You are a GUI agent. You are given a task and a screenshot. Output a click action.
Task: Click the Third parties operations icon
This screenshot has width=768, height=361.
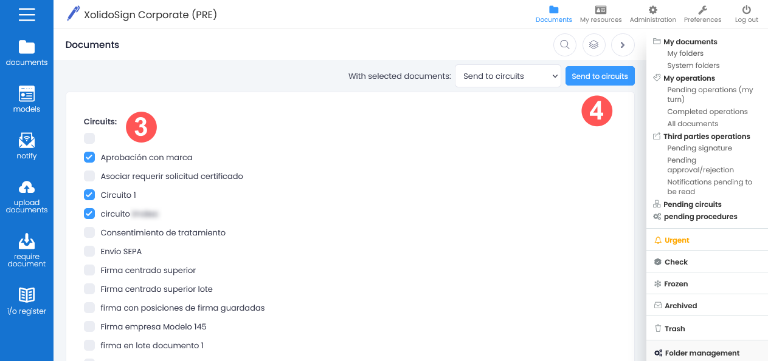tap(657, 137)
